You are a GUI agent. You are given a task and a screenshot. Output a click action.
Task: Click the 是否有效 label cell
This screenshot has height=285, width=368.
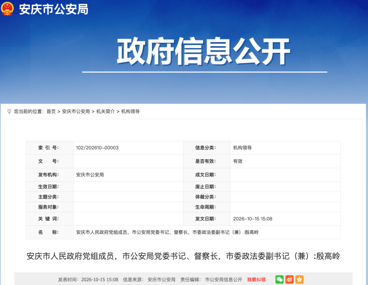click(x=207, y=161)
